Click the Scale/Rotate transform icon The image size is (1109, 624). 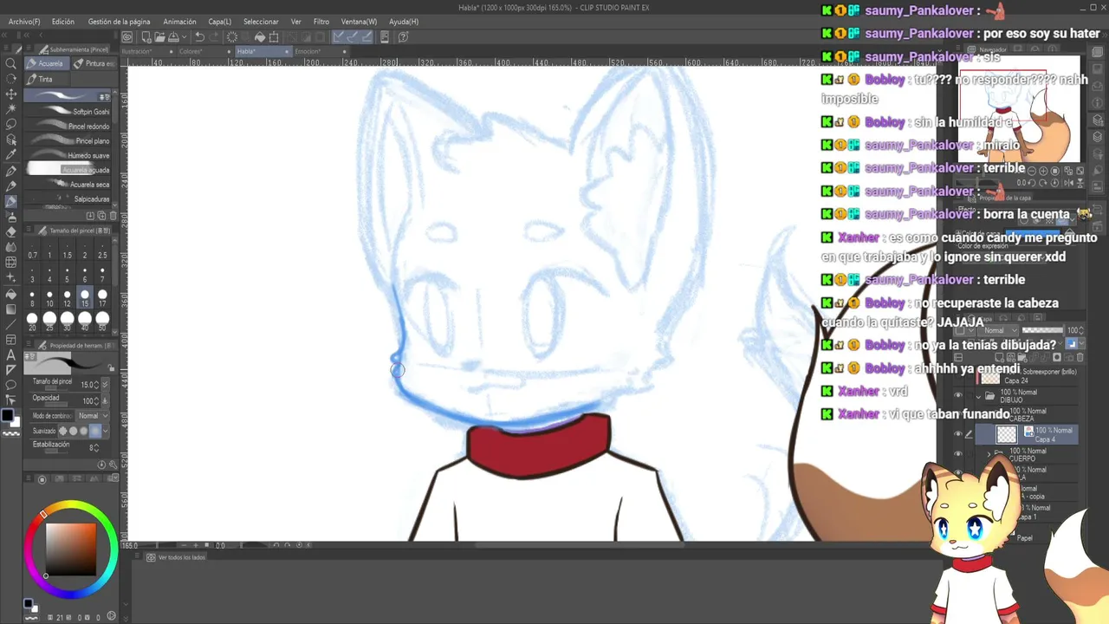(x=274, y=37)
